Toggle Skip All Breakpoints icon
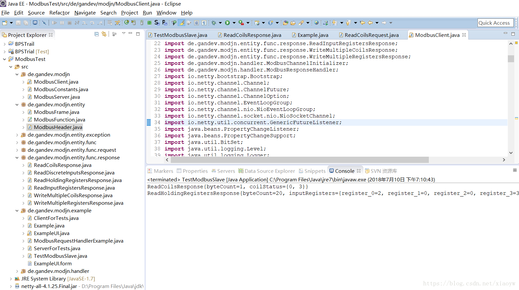 click(x=44, y=23)
